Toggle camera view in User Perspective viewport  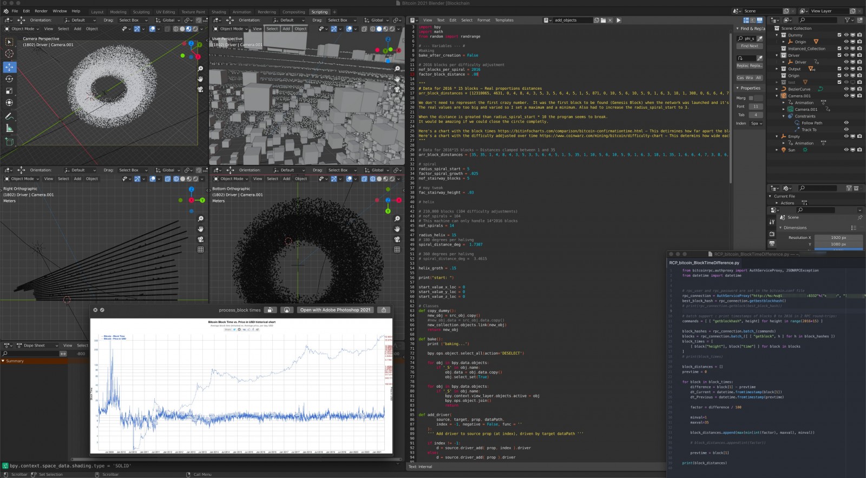click(x=397, y=89)
